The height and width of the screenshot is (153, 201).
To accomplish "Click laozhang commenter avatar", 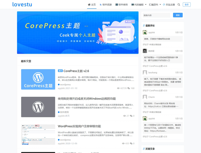I will click(145, 72).
